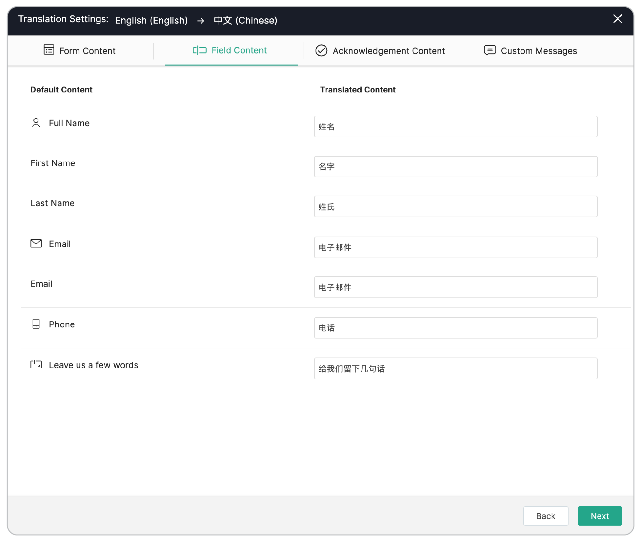
Task: Open the Acknowledgement Content tab
Action: [x=380, y=51]
